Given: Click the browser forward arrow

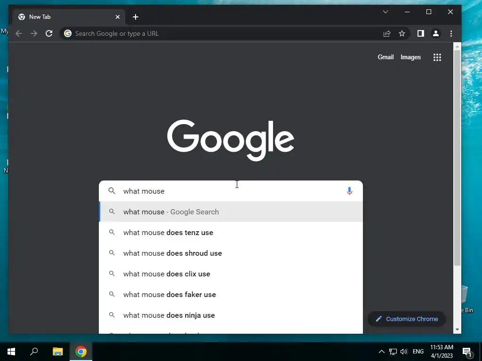Looking at the screenshot, I should (x=34, y=33).
